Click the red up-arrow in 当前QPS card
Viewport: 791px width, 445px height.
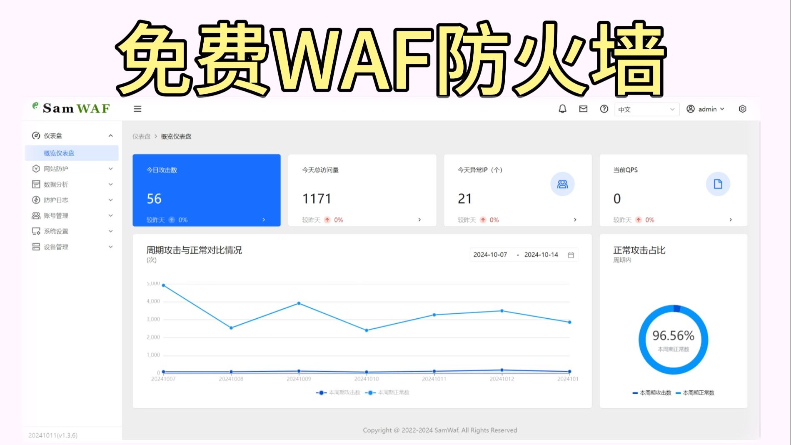pyautogui.click(x=639, y=220)
